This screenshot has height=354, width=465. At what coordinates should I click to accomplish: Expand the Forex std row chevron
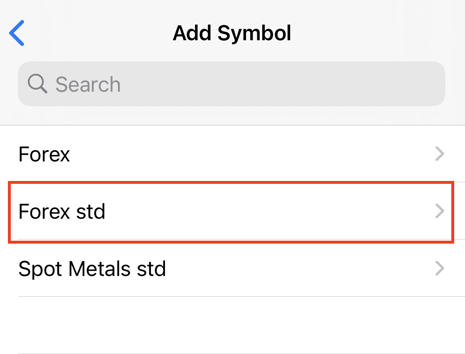(x=439, y=211)
